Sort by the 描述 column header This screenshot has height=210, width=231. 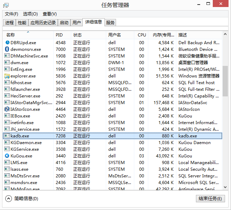199,35
